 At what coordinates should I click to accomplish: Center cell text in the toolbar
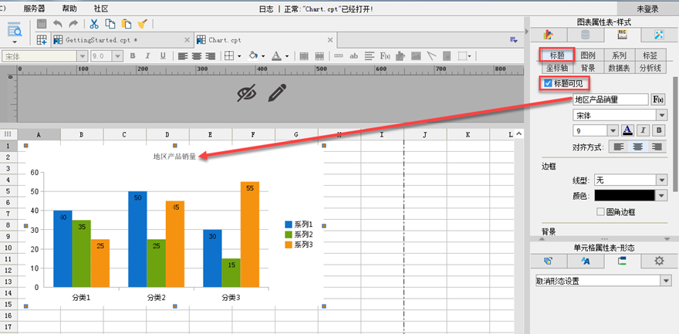(197, 56)
